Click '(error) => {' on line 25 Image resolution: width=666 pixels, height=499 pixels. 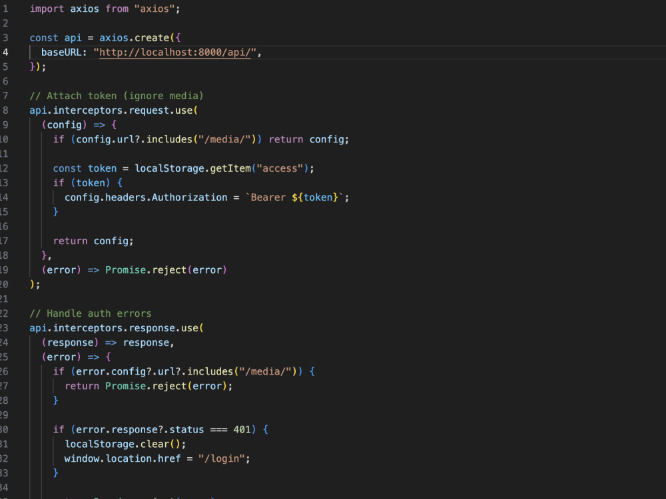(76, 357)
